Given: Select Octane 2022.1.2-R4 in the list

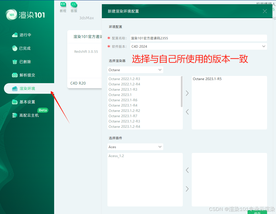Looking at the screenshot, I should click(x=124, y=84).
